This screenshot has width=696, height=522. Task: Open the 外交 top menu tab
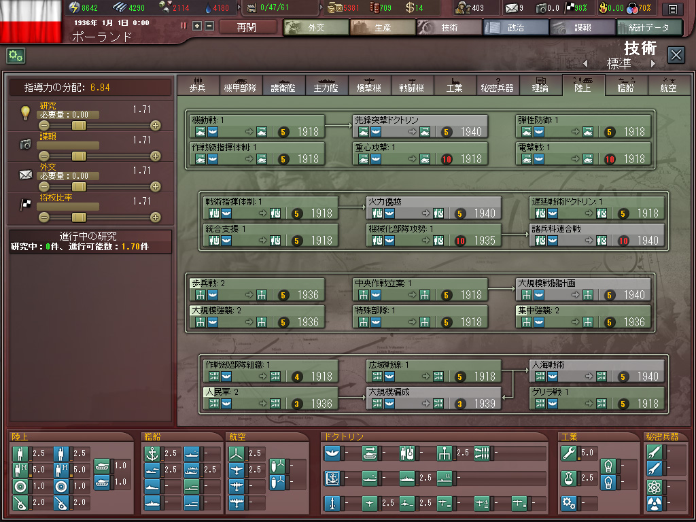click(315, 27)
